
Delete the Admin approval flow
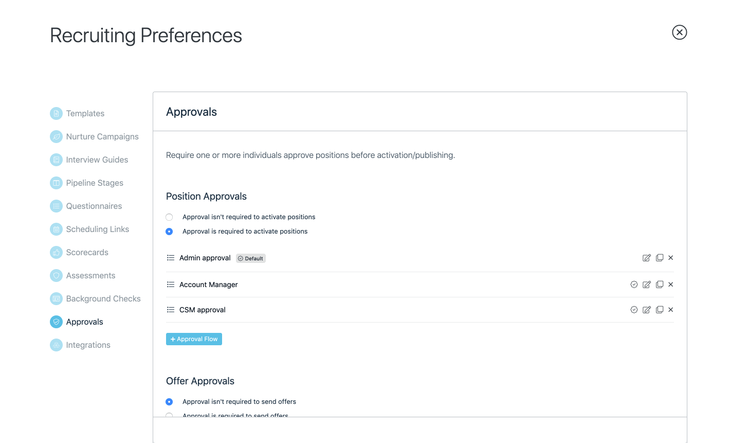click(x=671, y=258)
